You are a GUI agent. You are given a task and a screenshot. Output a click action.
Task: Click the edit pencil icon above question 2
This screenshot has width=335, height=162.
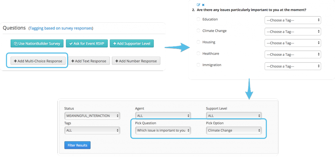pyautogui.click(x=198, y=5)
